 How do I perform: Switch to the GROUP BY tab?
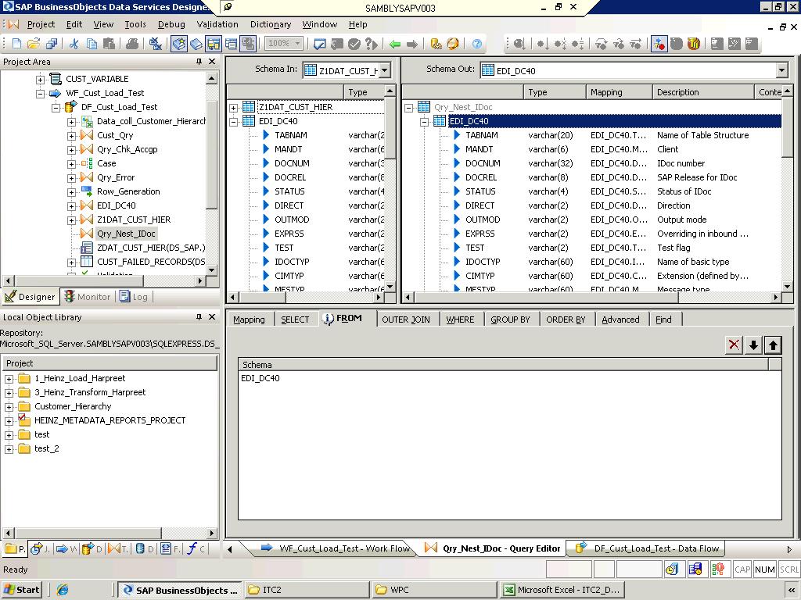click(510, 320)
